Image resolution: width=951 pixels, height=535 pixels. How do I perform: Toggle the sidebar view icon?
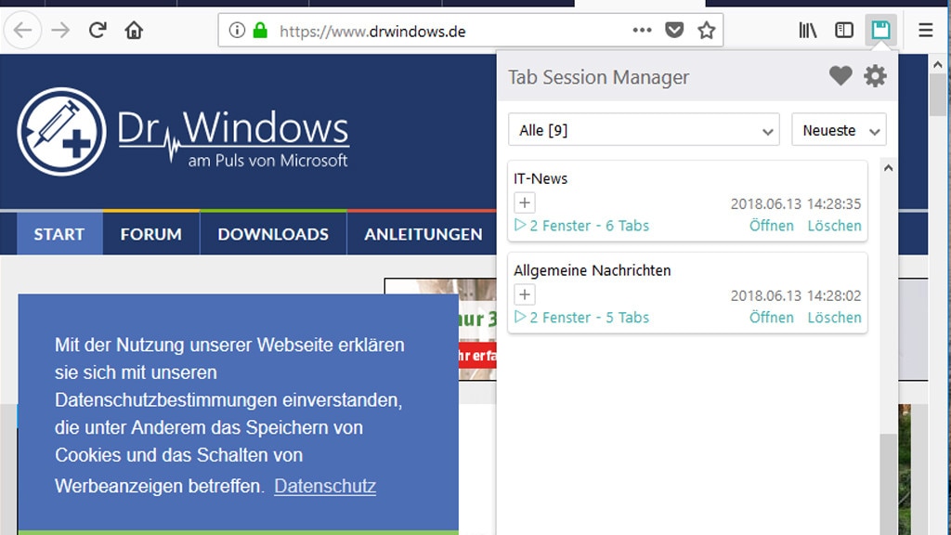(x=843, y=31)
